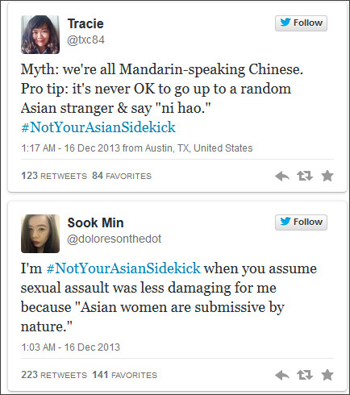View the 223 retweets list
Image resolution: width=350 pixels, height=395 pixels.
pyautogui.click(x=54, y=375)
